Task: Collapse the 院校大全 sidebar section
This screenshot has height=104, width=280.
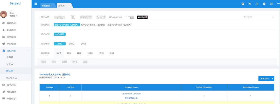Action: (x=28, y=50)
